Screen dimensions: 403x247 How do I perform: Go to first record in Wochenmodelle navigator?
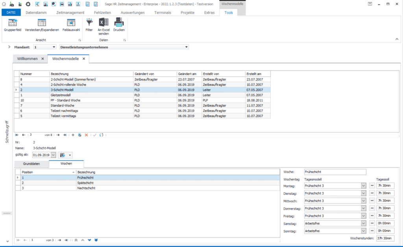(x=17, y=135)
